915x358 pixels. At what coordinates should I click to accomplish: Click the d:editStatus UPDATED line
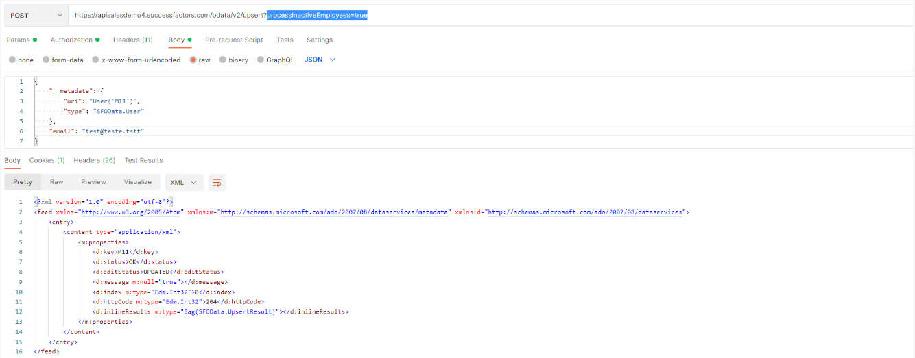point(158,272)
